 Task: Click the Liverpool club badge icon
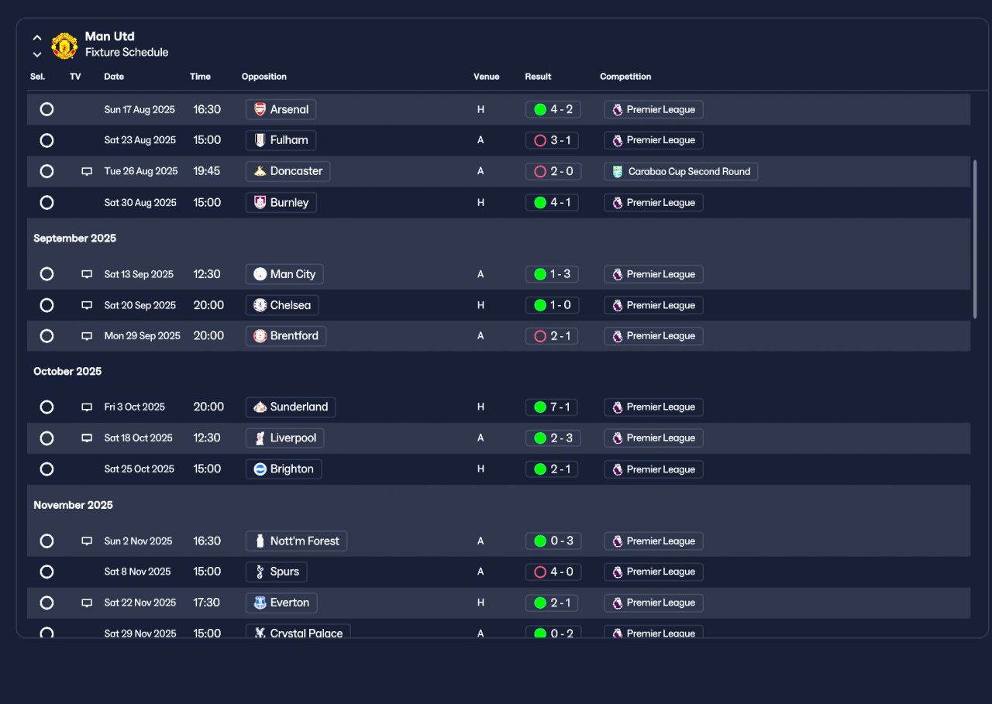click(x=260, y=438)
